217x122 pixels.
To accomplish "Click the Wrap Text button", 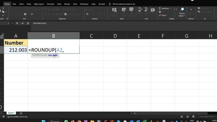I will tap(70, 10).
